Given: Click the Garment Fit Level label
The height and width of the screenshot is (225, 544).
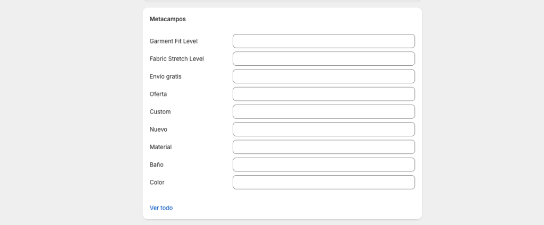Looking at the screenshot, I should tap(174, 41).
